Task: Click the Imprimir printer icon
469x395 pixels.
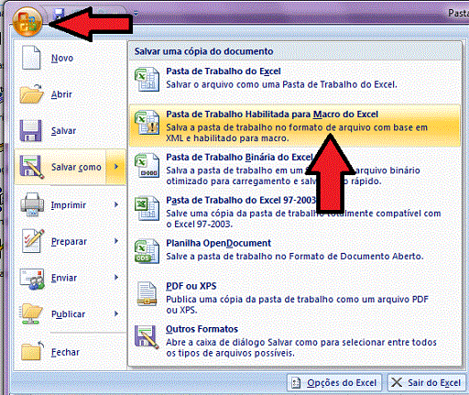Action: [x=32, y=204]
